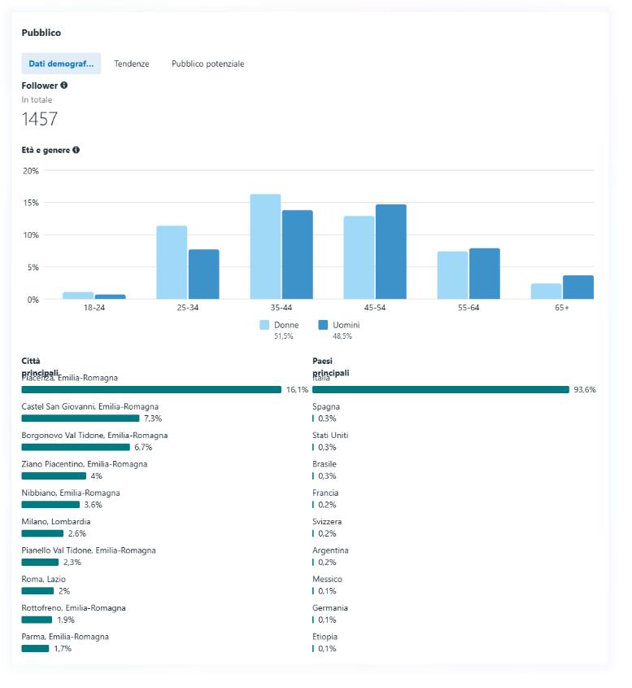This screenshot has height=688, width=632.
Task: Click the Borgonovo Val Tidone, Emilia-Romagna label
Action: click(94, 436)
